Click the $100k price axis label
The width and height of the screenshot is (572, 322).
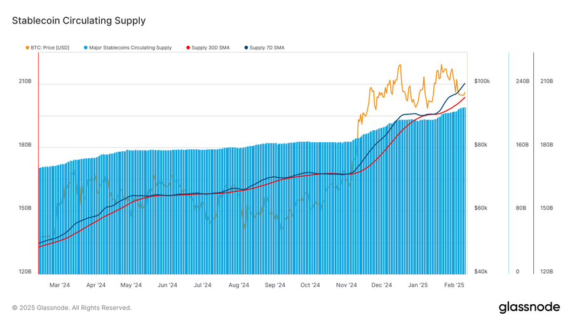coord(482,81)
